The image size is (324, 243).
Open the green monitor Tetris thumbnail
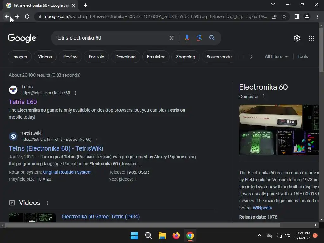[258, 143]
